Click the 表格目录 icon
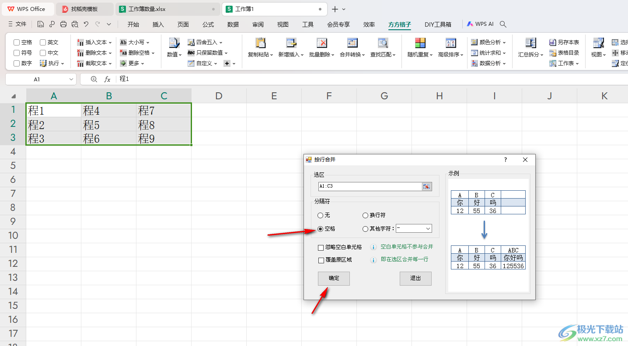This screenshot has width=628, height=346. 553,53
